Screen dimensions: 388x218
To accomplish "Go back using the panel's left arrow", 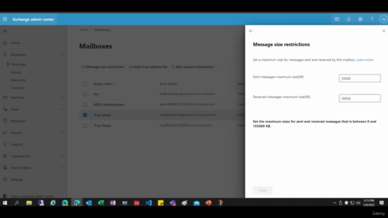I will tap(251, 31).
